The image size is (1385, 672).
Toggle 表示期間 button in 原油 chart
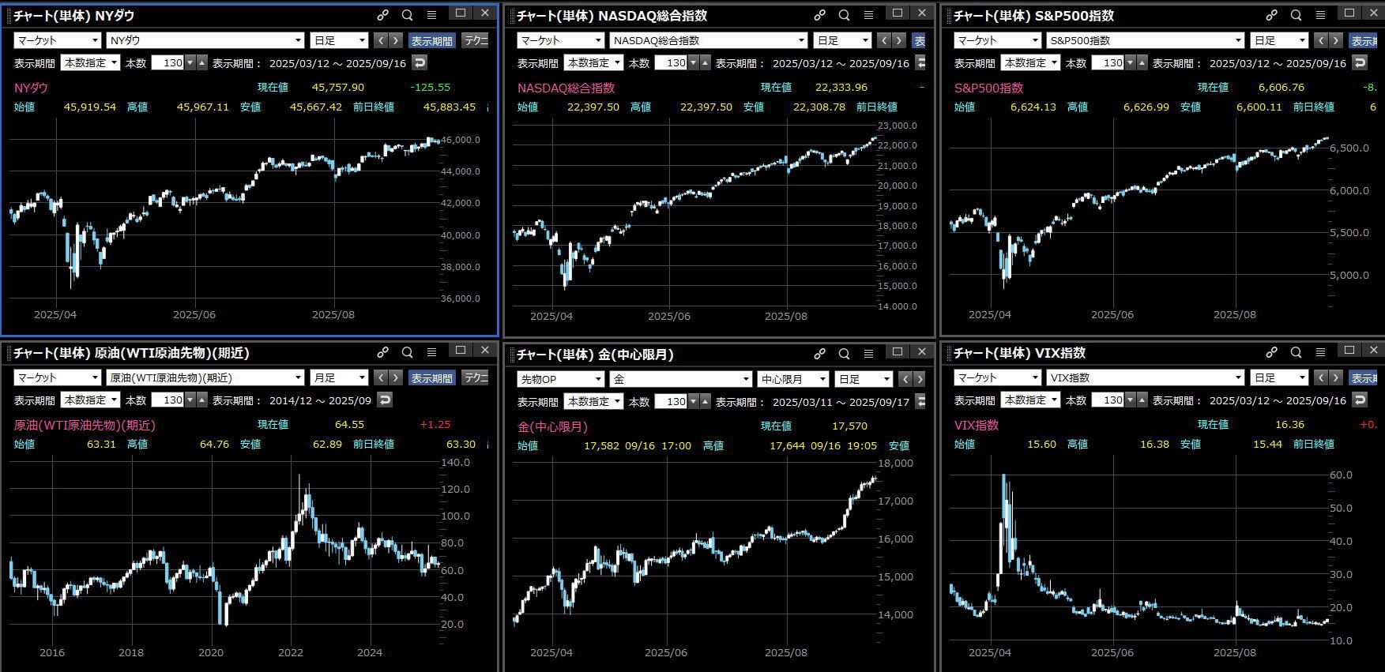(431, 378)
